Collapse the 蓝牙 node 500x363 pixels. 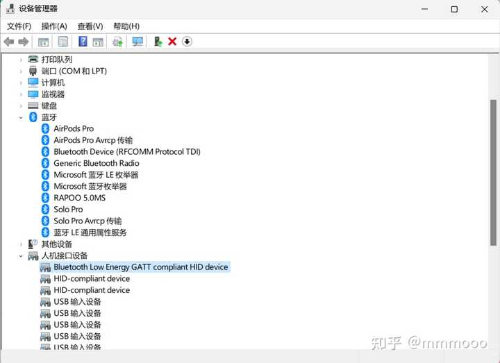click(x=21, y=117)
